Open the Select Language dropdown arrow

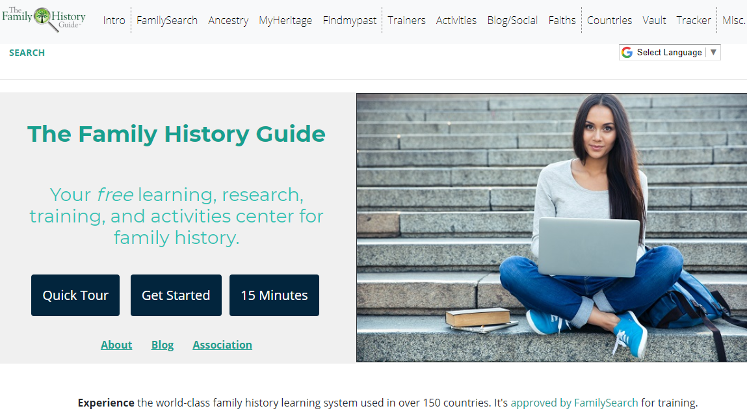[713, 53]
